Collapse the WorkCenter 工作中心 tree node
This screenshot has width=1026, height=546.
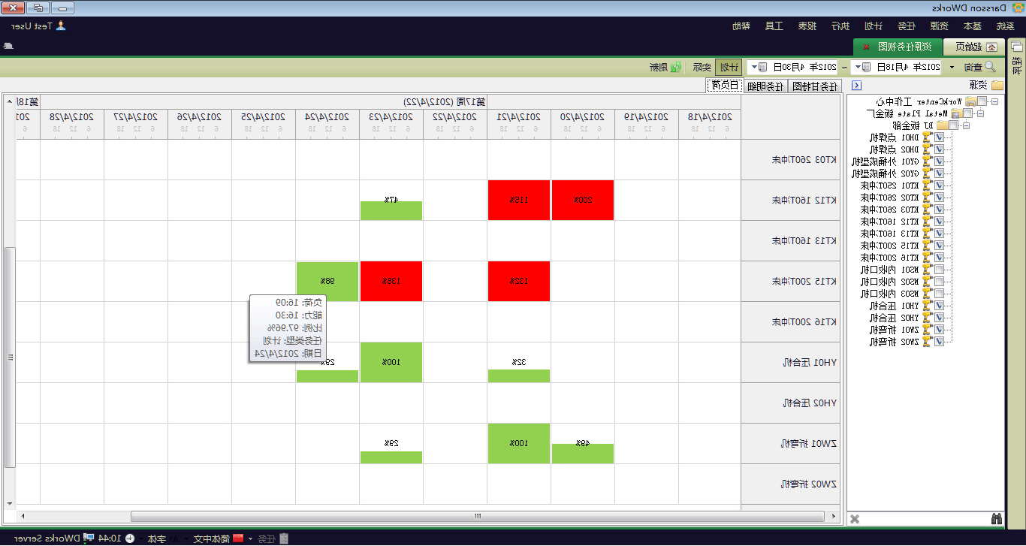tap(994, 101)
